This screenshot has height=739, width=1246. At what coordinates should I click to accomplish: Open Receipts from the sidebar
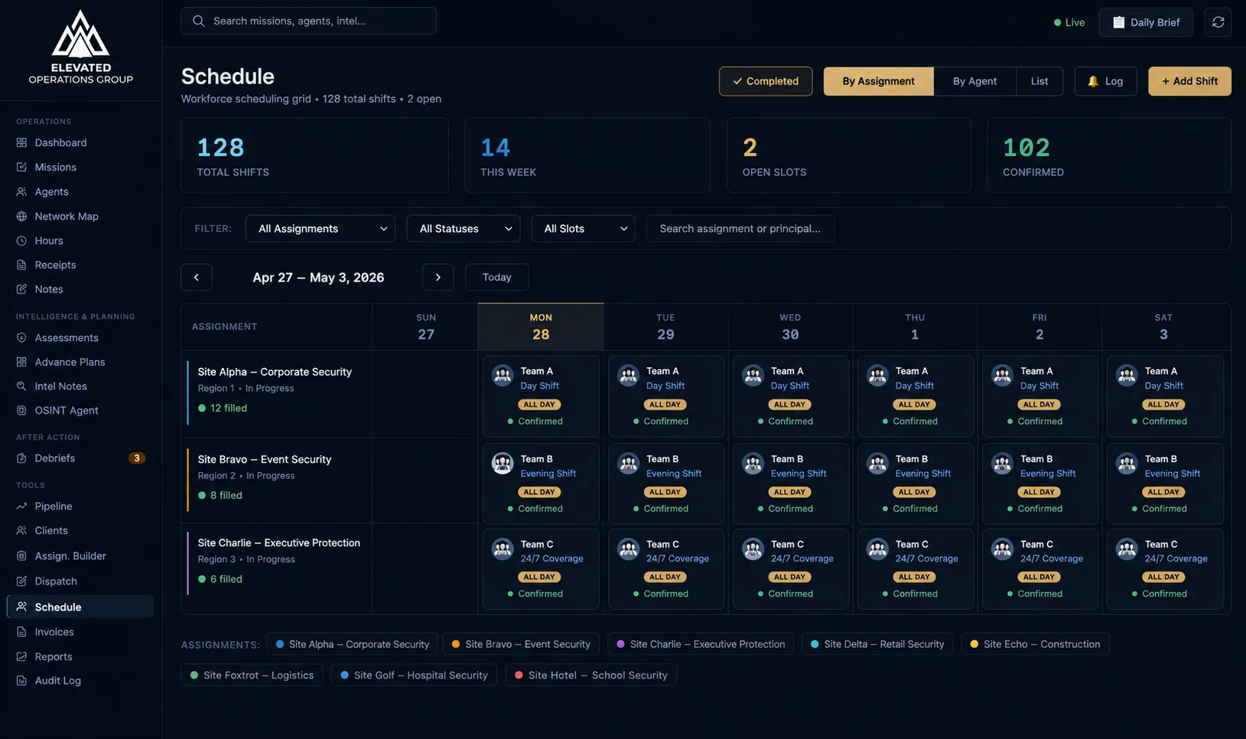click(x=80, y=265)
